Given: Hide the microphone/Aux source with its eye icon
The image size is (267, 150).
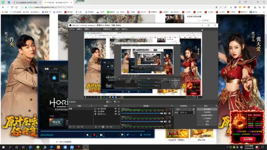Looking at the screenshot, I should point(116,114).
